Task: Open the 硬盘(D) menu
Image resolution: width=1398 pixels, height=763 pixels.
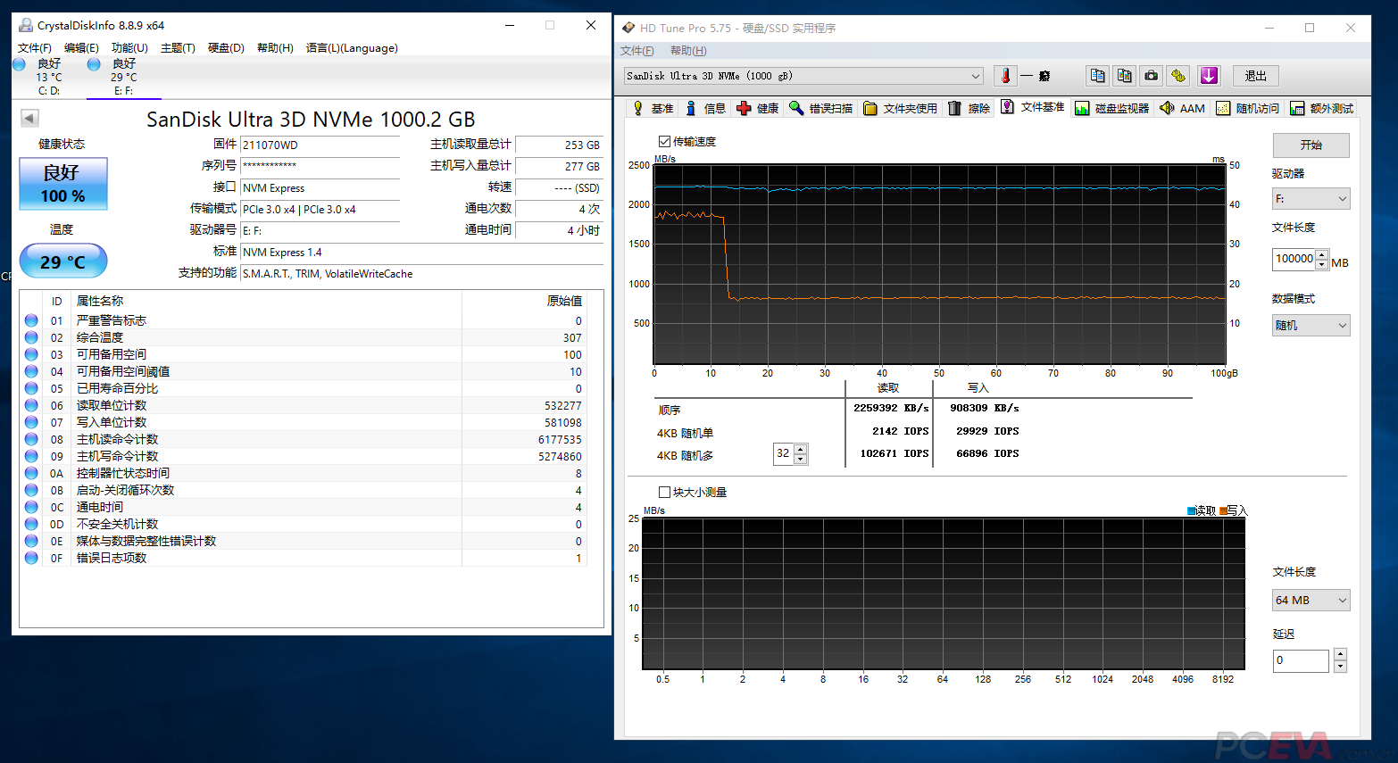Action: click(226, 48)
